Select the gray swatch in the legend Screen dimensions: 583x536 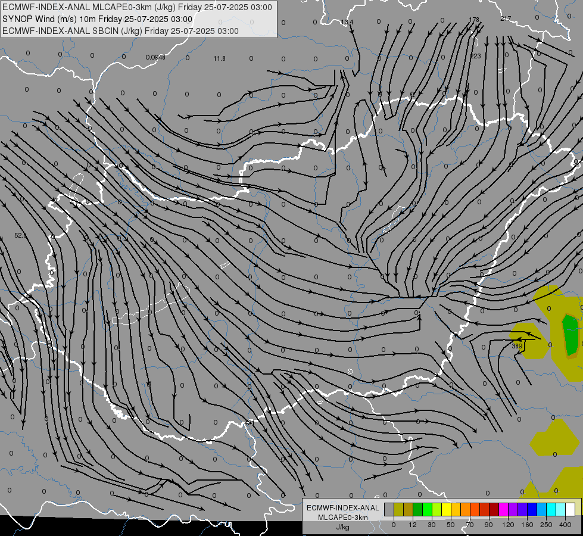point(389,509)
